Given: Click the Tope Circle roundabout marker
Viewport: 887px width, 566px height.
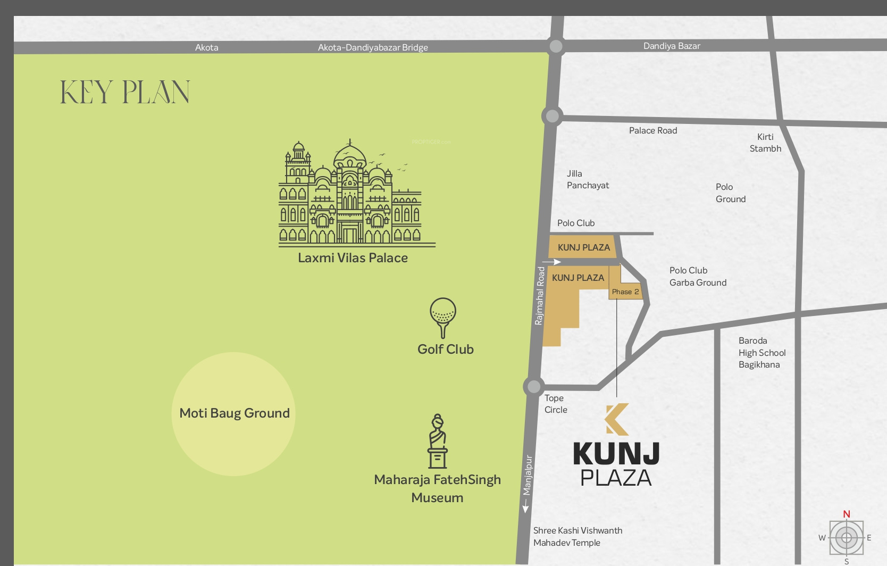Looking at the screenshot, I should [x=533, y=387].
